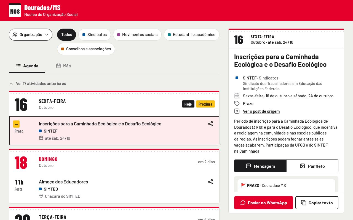Filter by Sindicatos

95,35
